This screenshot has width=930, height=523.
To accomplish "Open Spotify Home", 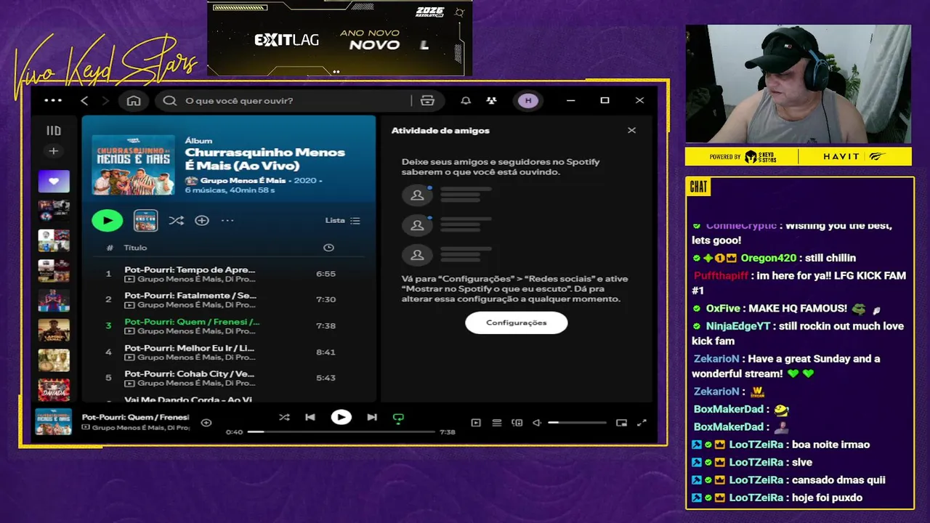I will coord(134,100).
